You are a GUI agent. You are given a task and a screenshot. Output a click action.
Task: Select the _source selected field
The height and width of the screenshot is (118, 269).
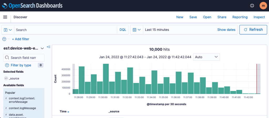tap(14, 78)
